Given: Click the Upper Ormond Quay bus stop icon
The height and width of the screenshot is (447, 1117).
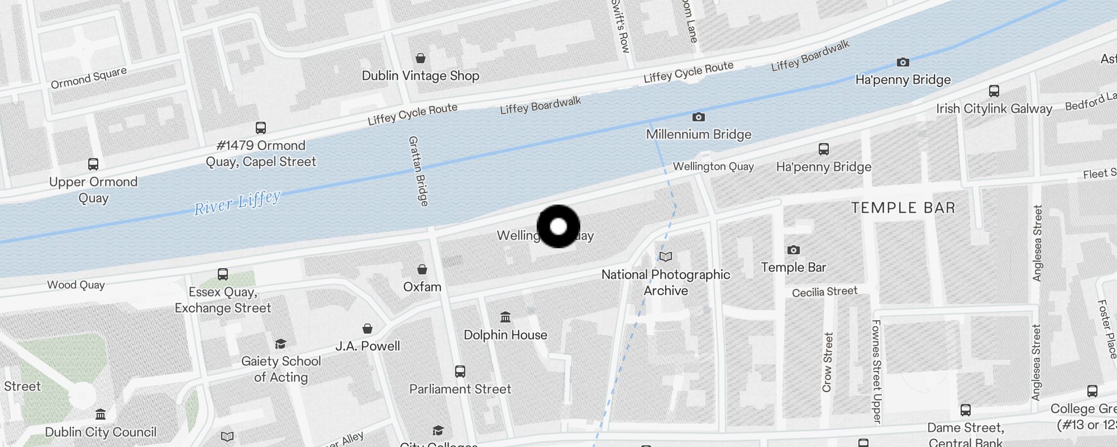Looking at the screenshot, I should [93, 164].
